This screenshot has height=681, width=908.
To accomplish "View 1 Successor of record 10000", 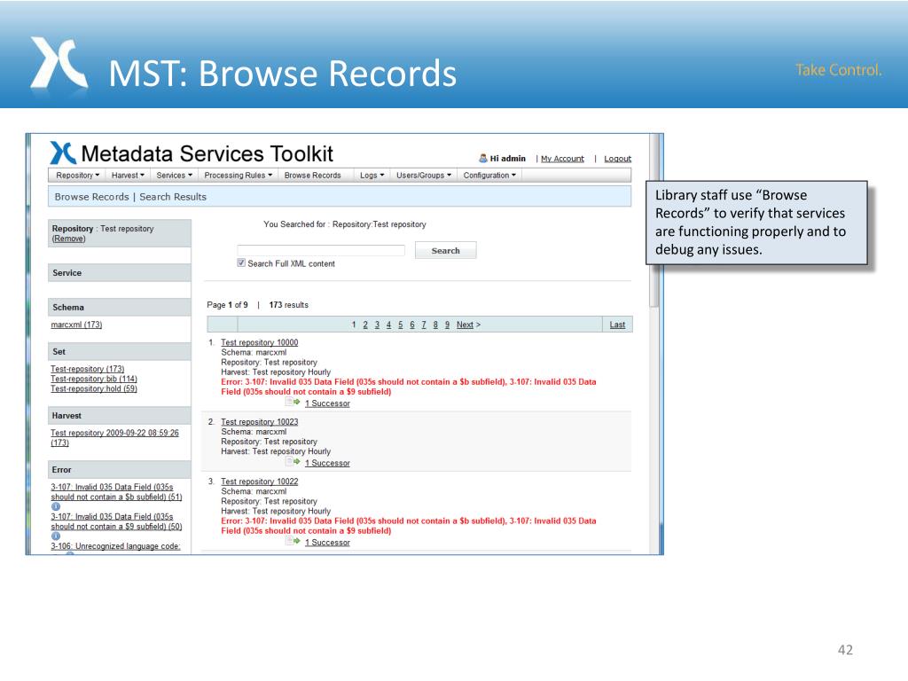I will point(328,403).
